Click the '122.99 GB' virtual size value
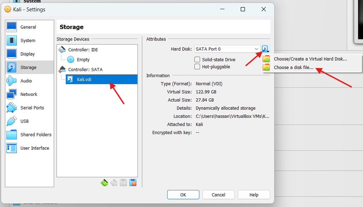This screenshot has width=363, height=207. (206, 92)
